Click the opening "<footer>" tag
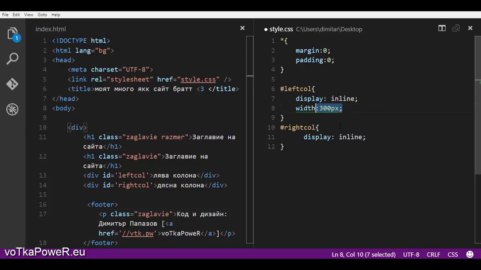Image resolution: width=481 pixels, height=270 pixels. click(103, 204)
